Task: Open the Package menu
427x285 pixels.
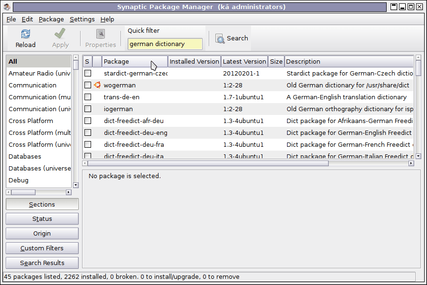Action: click(x=51, y=19)
